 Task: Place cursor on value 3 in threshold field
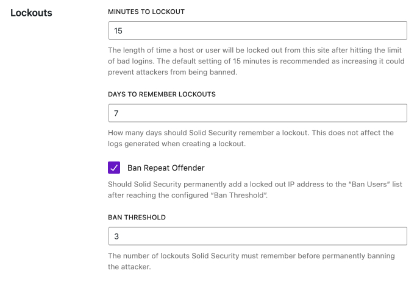point(116,236)
